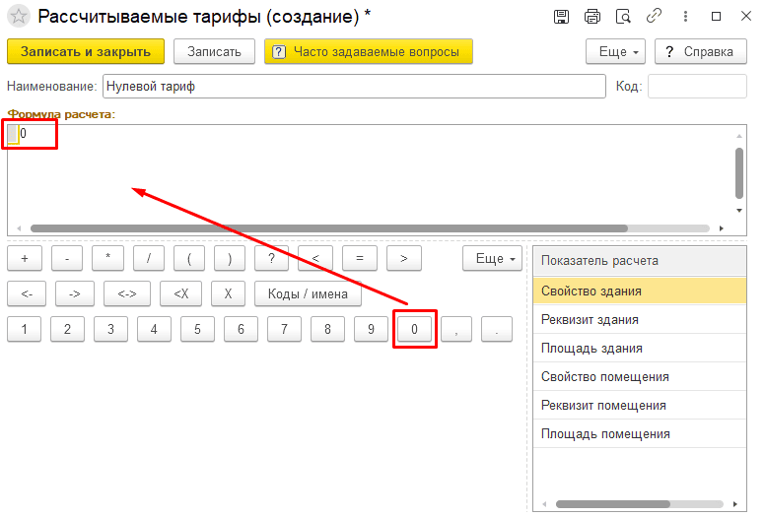Click the <-> formula navigation button
This screenshot has height=518, width=765.
point(127,293)
